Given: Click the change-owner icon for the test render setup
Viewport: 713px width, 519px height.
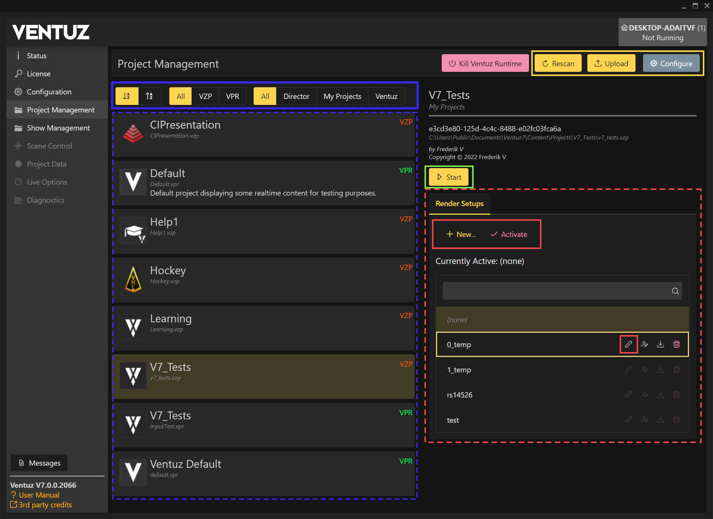Looking at the screenshot, I should tap(645, 420).
